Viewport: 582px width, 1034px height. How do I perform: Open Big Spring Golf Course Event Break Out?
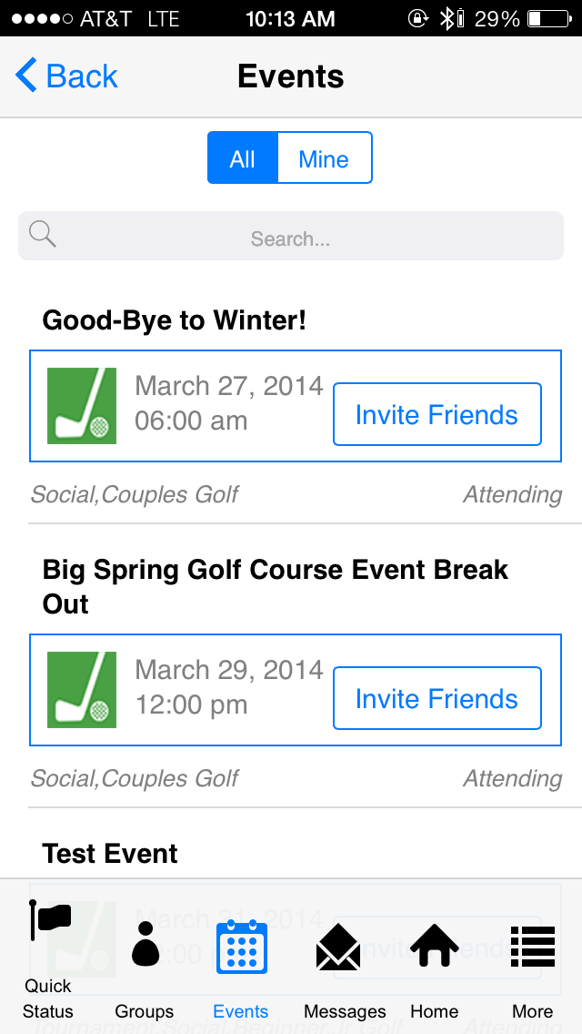coord(275,586)
